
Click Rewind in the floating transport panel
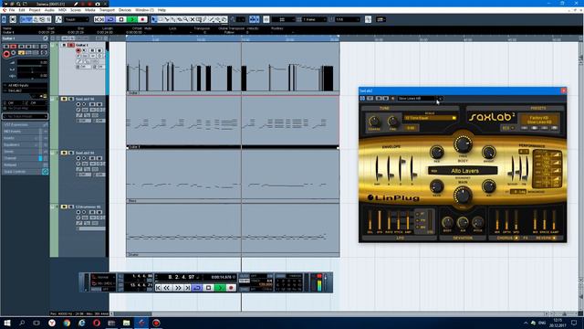click(167, 288)
